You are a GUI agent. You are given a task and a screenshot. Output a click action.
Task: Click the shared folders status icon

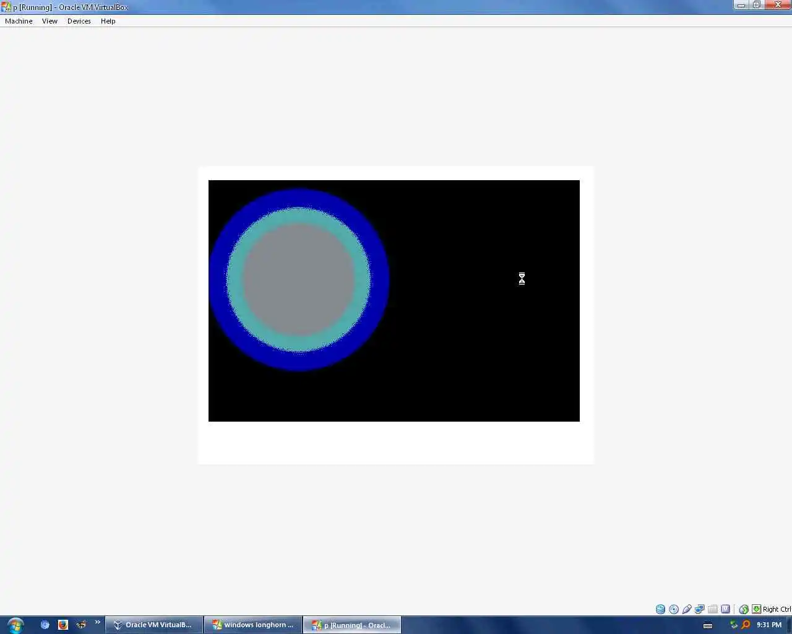713,609
